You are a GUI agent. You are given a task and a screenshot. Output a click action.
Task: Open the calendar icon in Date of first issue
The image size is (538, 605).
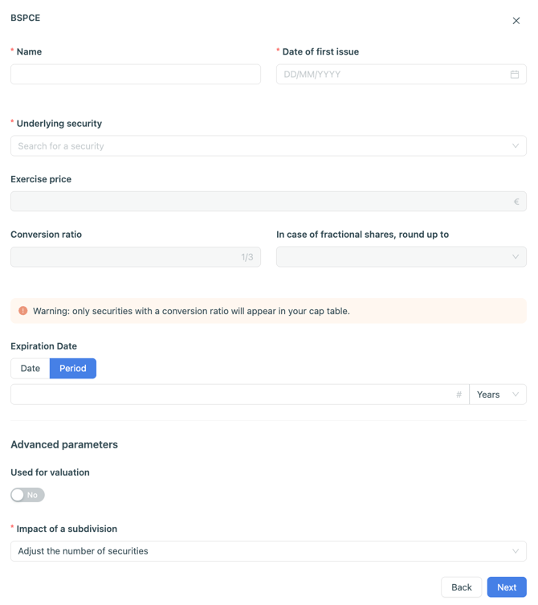pyautogui.click(x=515, y=75)
